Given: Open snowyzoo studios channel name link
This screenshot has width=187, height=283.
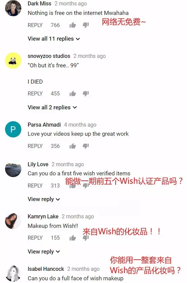Looking at the screenshot, I should coord(49,56).
